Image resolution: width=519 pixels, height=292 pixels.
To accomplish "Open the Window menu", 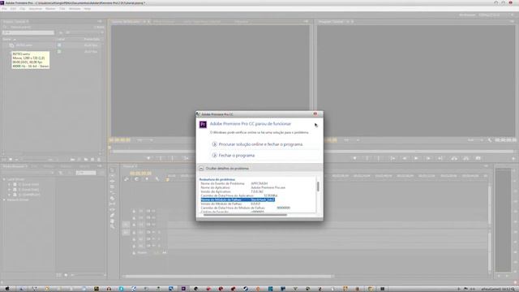I will pos(75,9).
